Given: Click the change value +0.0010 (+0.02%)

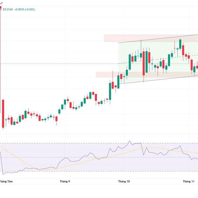Looking at the screenshot, I should click(24, 10).
